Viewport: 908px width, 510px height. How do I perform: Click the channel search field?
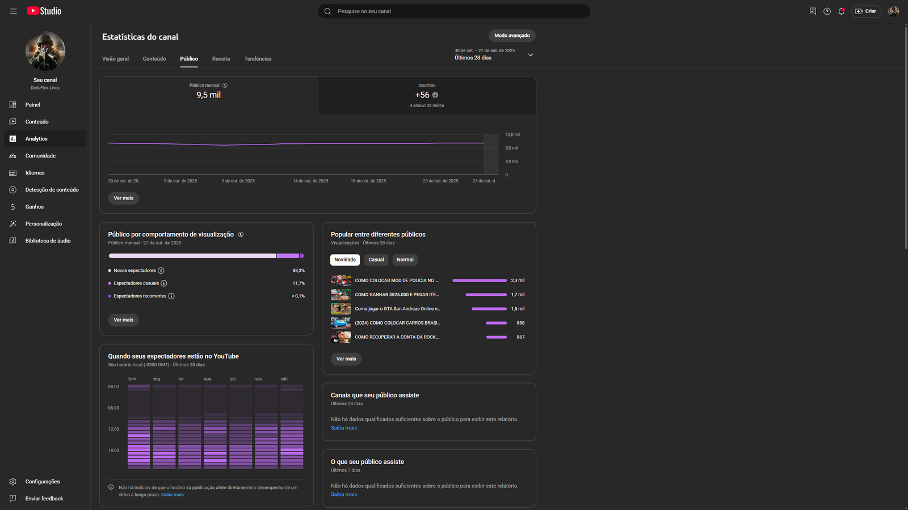coord(454,11)
